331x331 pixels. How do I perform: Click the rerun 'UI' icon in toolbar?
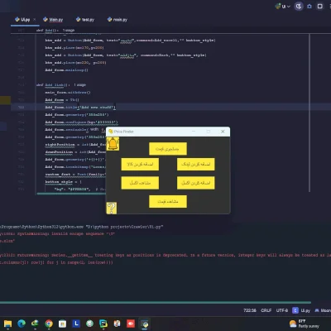[x=299, y=7]
